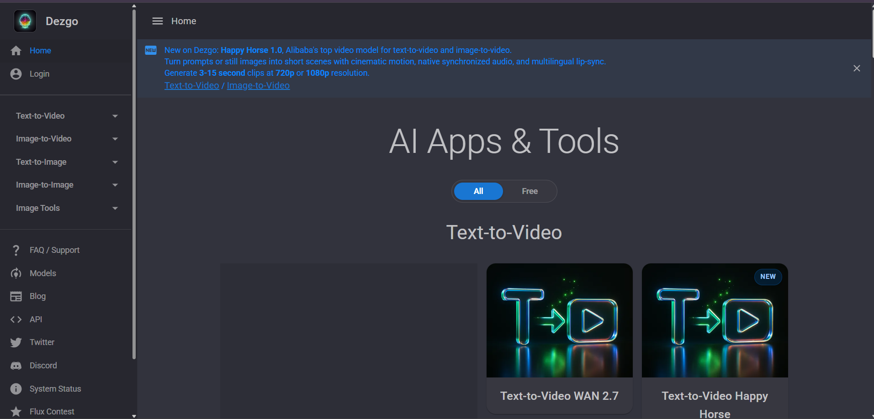Follow the Image-to-Video link in banner

[258, 85]
